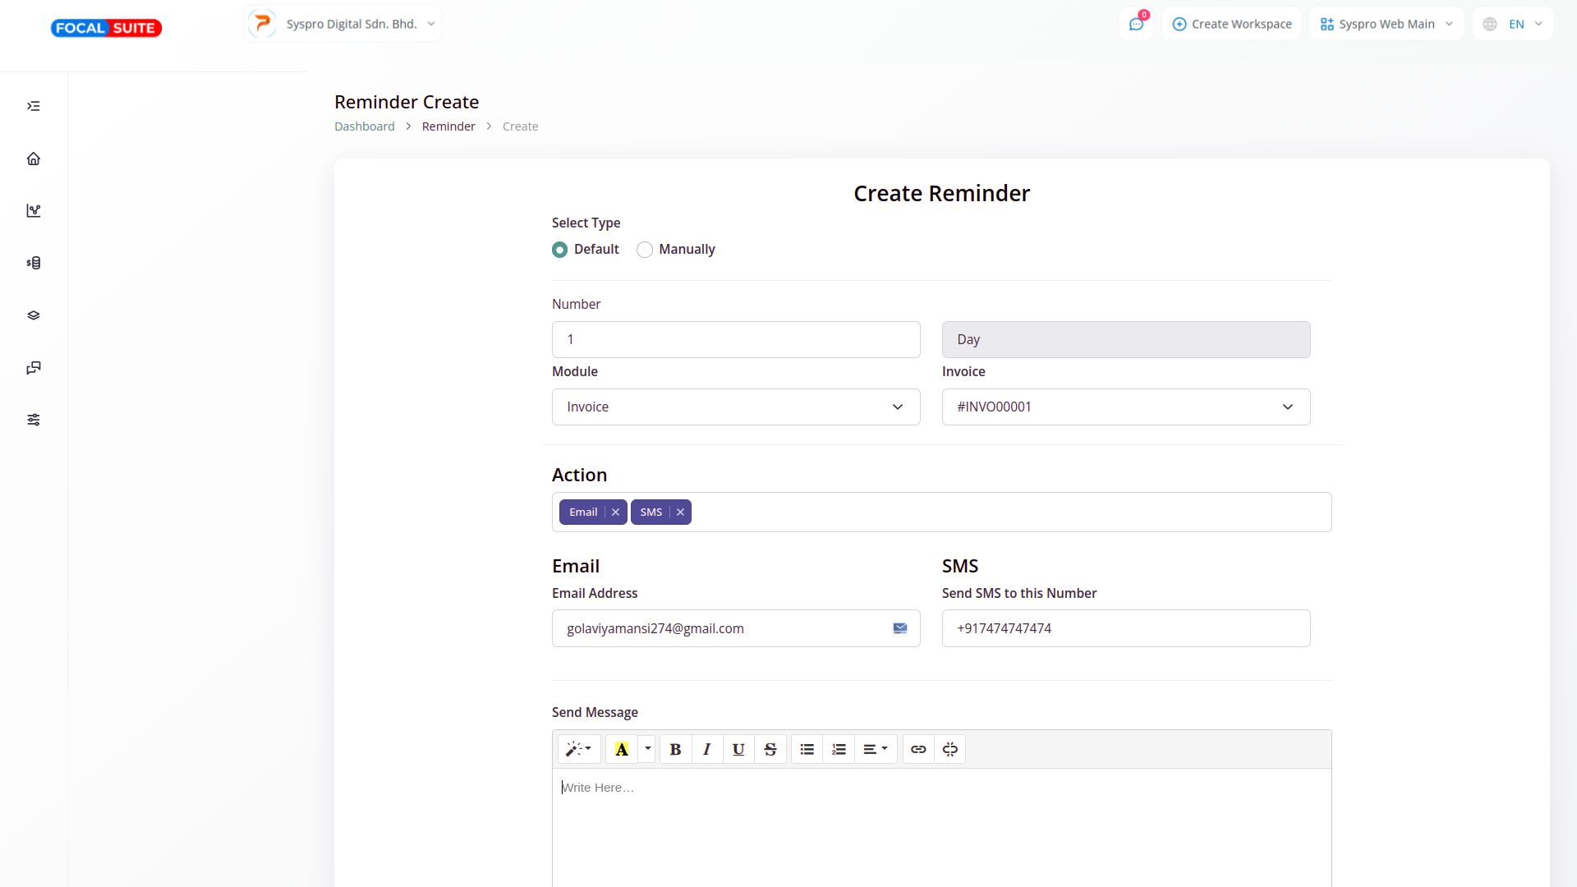Toggle Italic text in editor toolbar

[x=706, y=749]
